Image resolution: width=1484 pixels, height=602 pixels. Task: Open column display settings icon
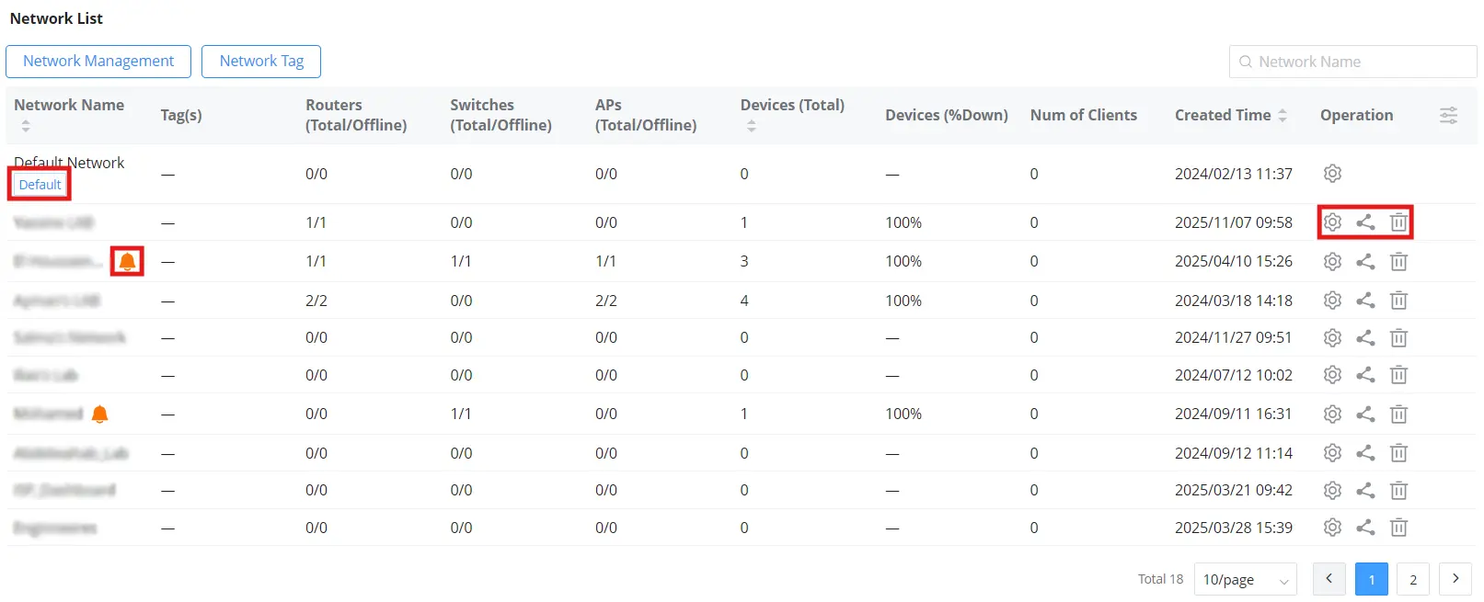1448,115
